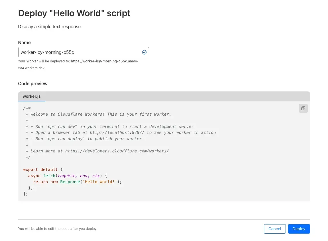Viewport: 328px width, 241px height.
Task: Click the localhost:8787 URL in the comment
Action: (117, 132)
